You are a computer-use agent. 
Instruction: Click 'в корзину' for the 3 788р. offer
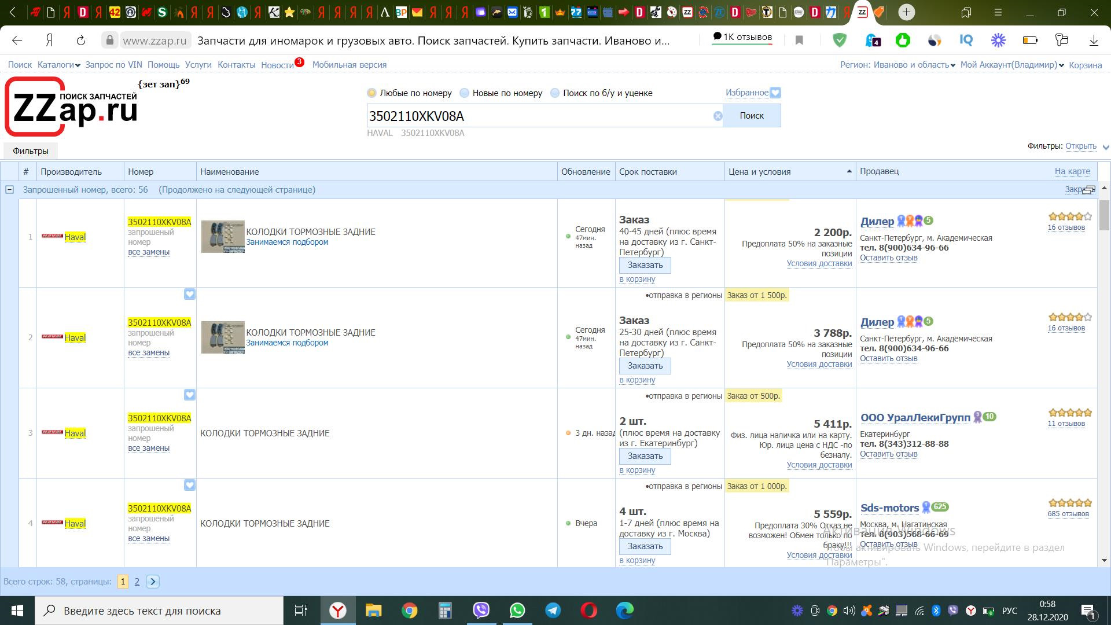click(x=637, y=380)
